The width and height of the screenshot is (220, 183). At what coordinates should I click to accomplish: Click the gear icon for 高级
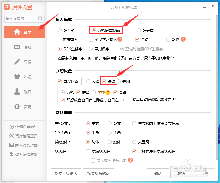17,107
